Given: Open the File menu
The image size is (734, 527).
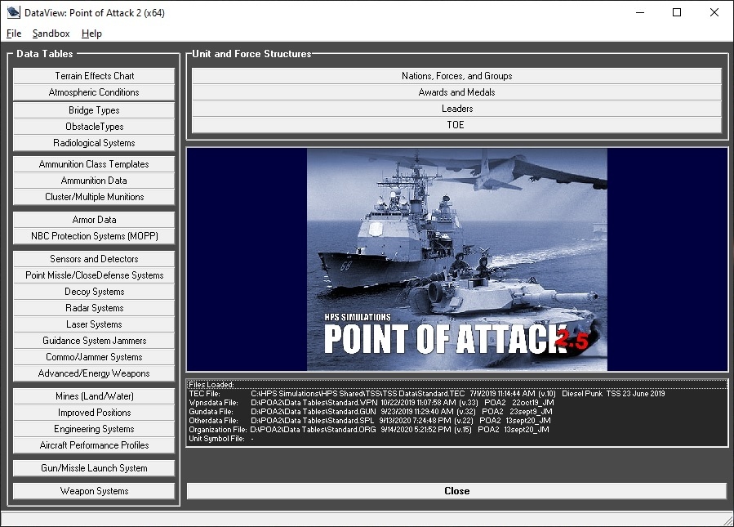Looking at the screenshot, I should (x=14, y=33).
